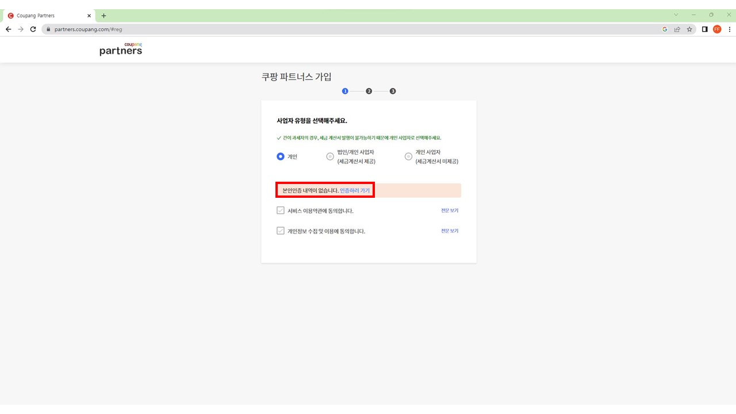This screenshot has width=736, height=414.
Task: Click step 3 indicator
Action: pos(393,91)
